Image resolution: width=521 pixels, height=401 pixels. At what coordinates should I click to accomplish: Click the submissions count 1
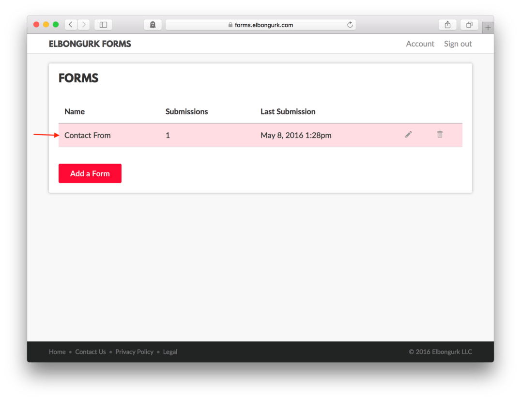tap(168, 135)
